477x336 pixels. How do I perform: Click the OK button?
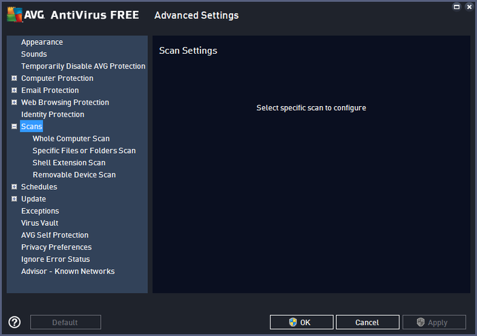(301, 322)
